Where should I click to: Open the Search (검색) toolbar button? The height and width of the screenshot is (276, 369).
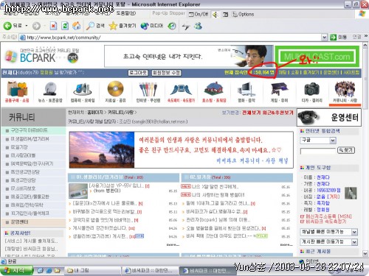95,26
